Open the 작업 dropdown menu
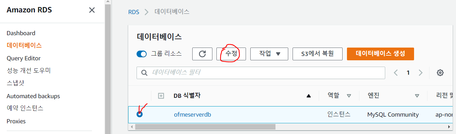The width and height of the screenshot is (456, 134). click(269, 54)
